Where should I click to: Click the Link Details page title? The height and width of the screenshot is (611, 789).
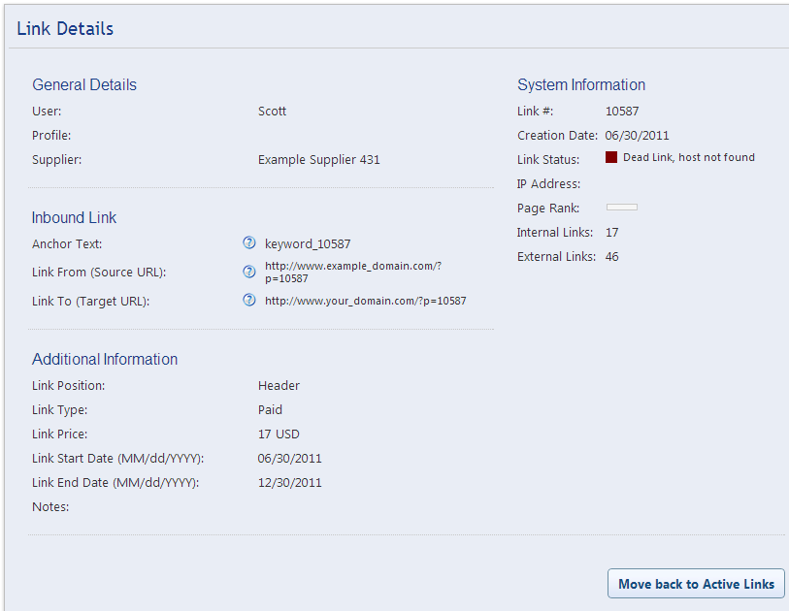pyautogui.click(x=65, y=29)
